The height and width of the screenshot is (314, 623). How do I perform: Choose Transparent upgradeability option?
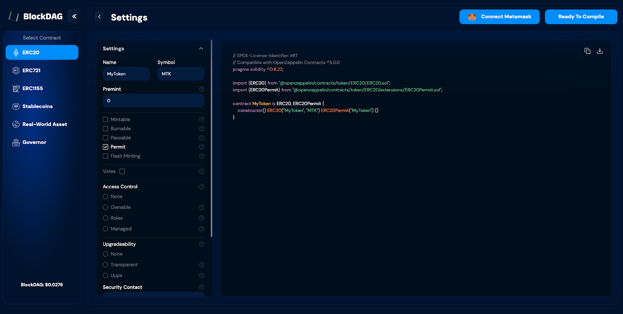(106, 265)
